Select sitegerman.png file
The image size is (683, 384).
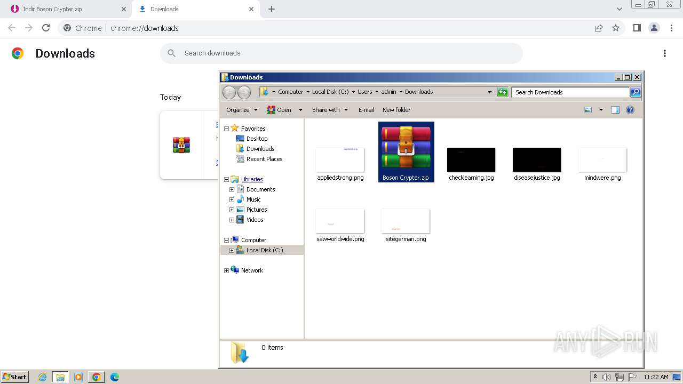[x=406, y=225]
